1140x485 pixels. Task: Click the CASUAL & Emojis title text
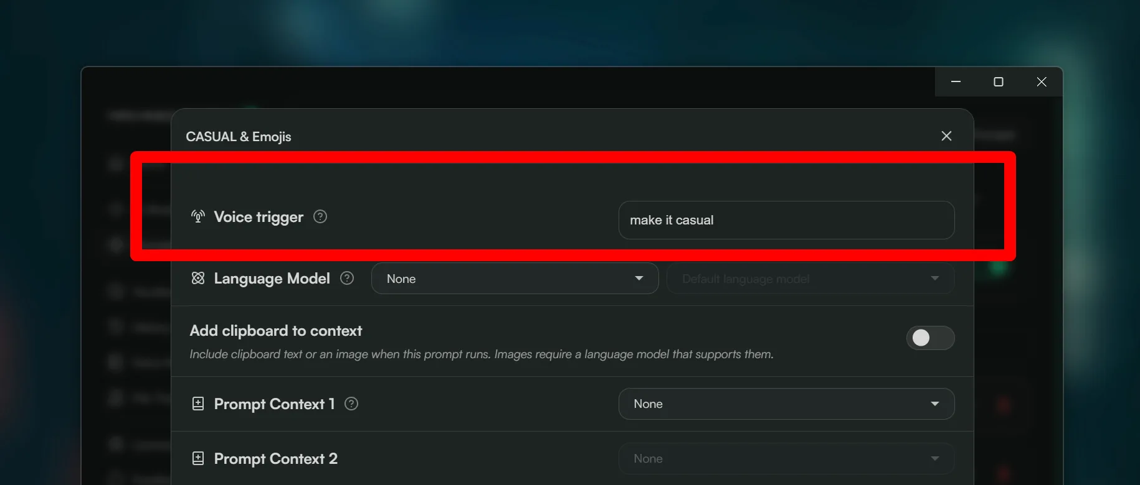(x=239, y=136)
